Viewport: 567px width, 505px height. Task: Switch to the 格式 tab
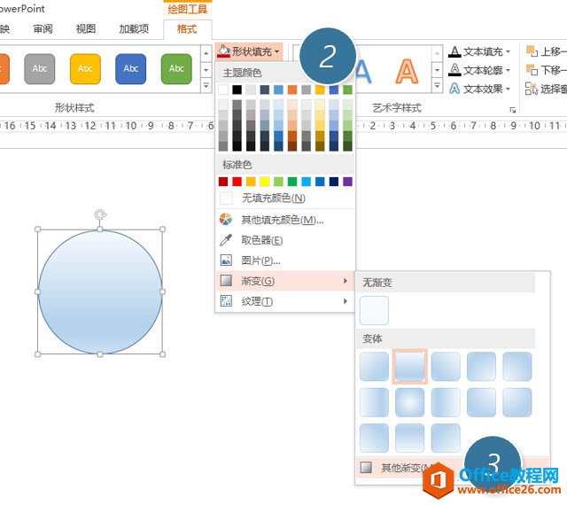187,29
